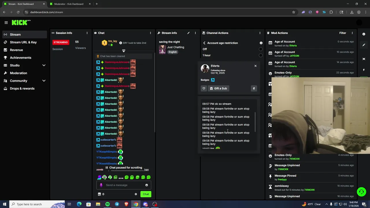Show Account age restriction info
Image resolution: width=370 pixels, height=208 pixels.
[x=261, y=43]
